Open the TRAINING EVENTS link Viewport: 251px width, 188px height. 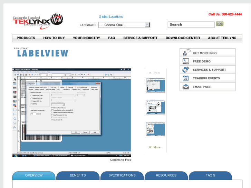pyautogui.click(x=206, y=78)
